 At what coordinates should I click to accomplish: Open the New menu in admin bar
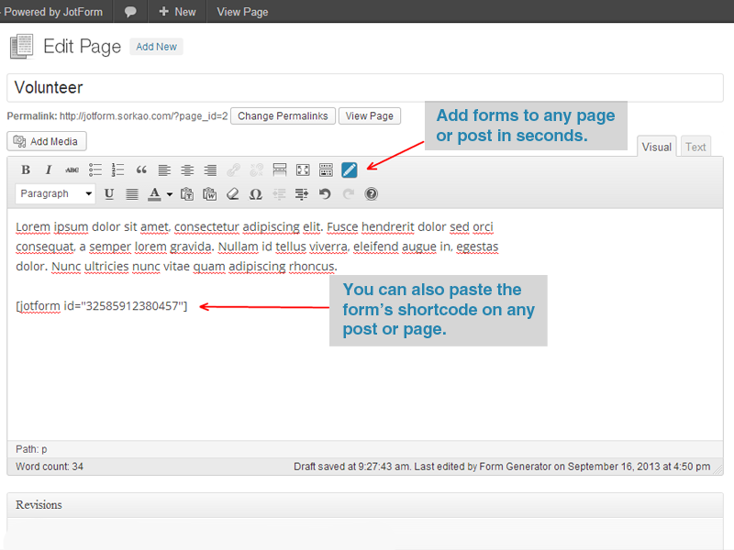(x=177, y=11)
